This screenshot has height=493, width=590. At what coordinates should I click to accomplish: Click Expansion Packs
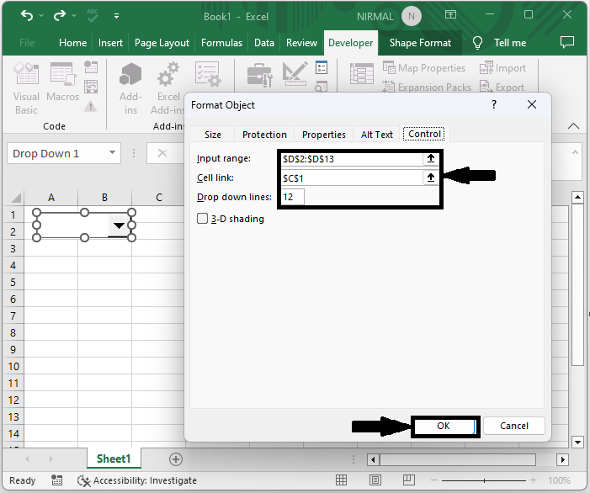point(427,87)
